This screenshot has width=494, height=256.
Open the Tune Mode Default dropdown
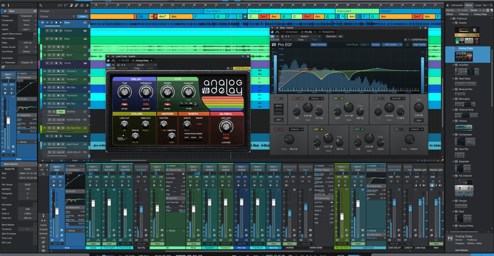pos(27,52)
